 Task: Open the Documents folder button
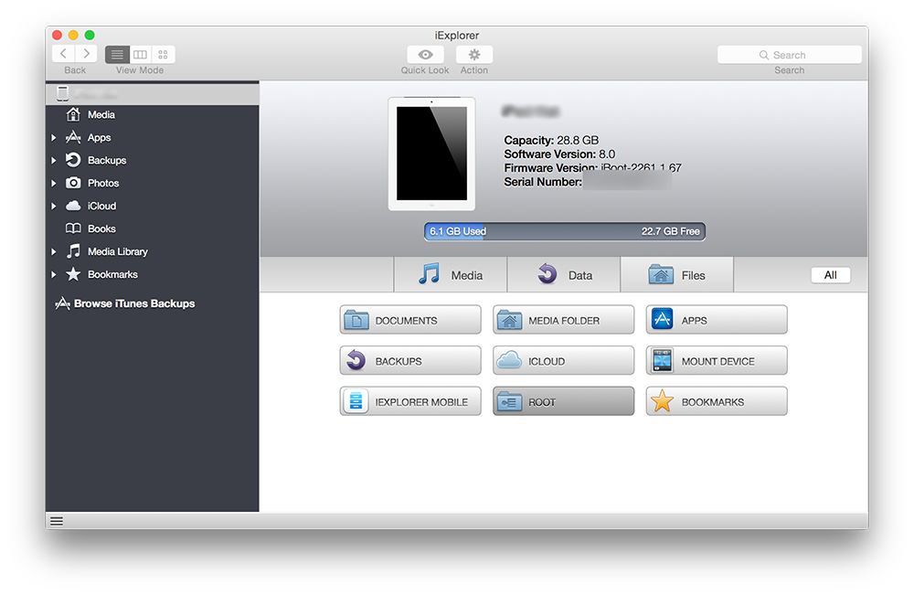pyautogui.click(x=410, y=321)
